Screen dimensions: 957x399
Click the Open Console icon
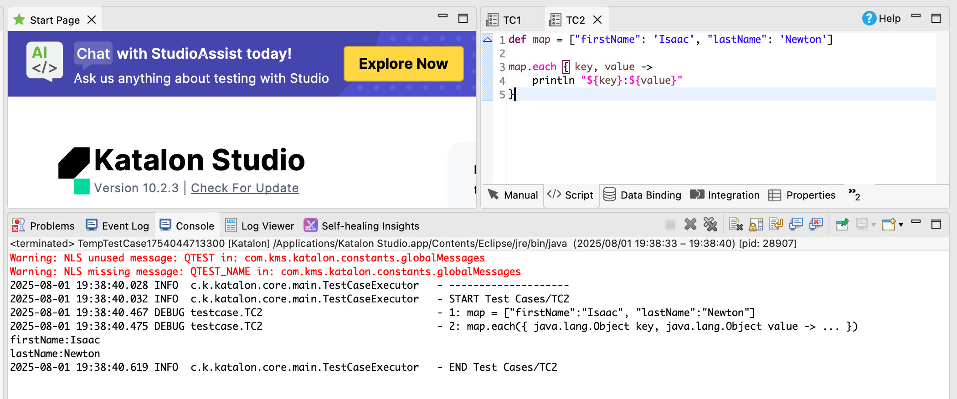coord(889,225)
